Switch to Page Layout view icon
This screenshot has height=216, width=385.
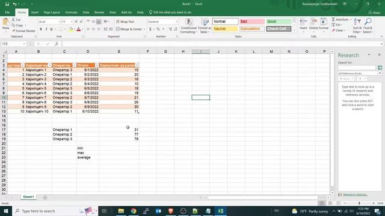(x=330, y=203)
